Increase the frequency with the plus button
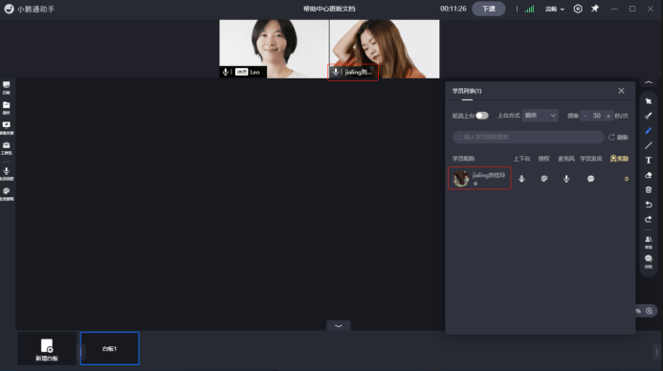The height and width of the screenshot is (371, 663). tap(608, 116)
